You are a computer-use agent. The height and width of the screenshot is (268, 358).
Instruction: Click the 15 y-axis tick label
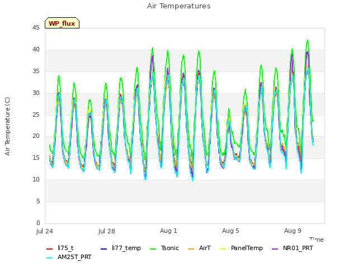[x=36, y=157]
